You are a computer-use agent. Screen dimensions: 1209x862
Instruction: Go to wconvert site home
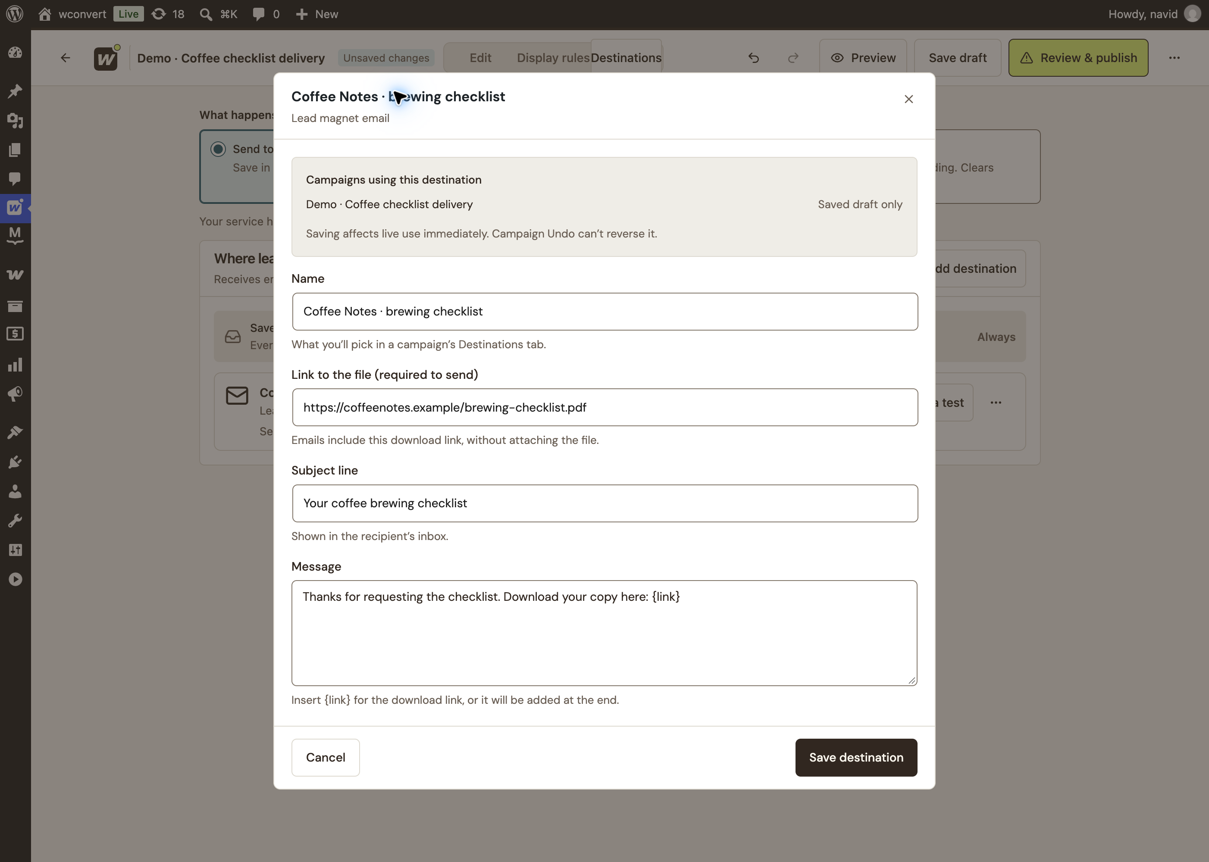tap(72, 14)
